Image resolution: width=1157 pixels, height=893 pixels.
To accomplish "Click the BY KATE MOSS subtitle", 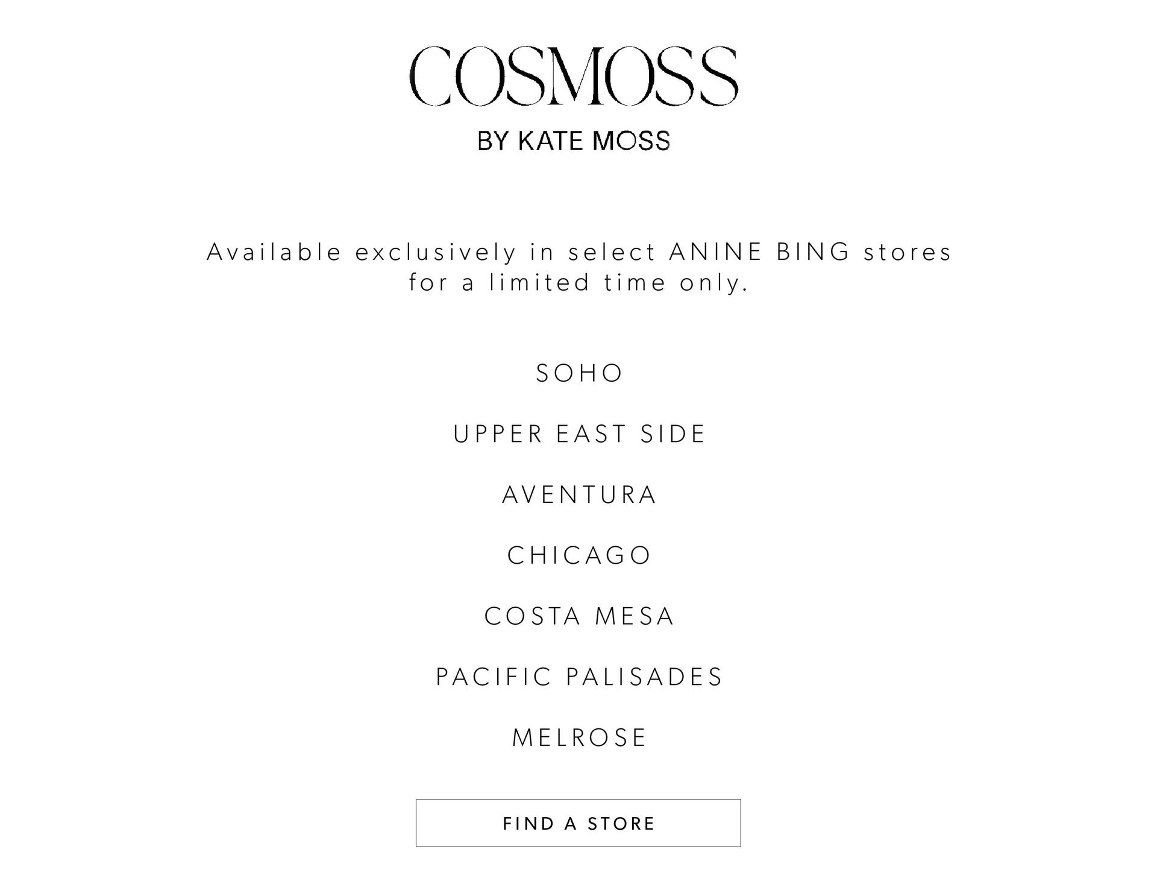I will (x=574, y=141).
